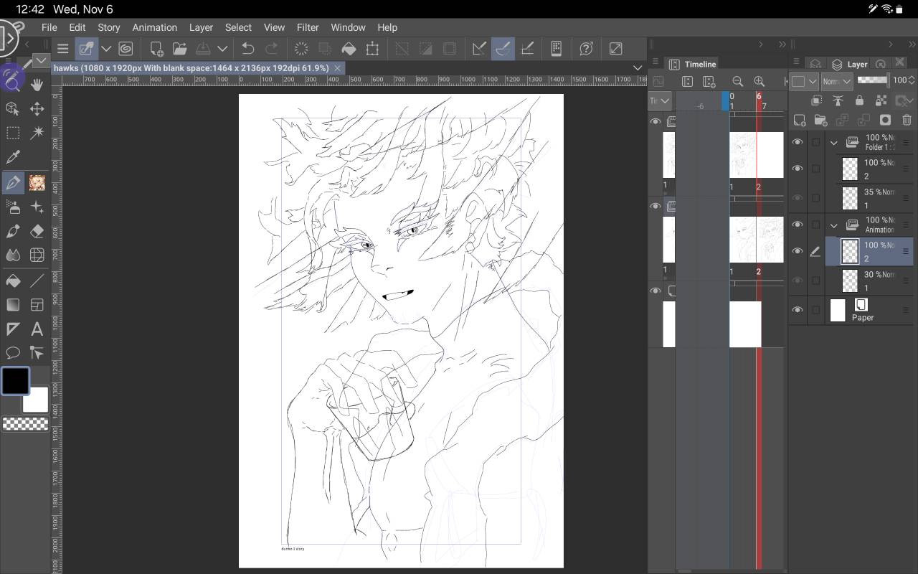Click the Scale/Rotate transform icon
The image size is (918, 574).
point(372,49)
